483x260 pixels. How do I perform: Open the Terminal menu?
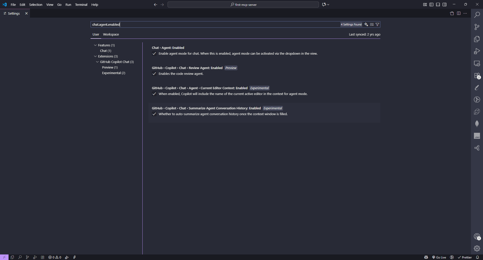pyautogui.click(x=81, y=5)
